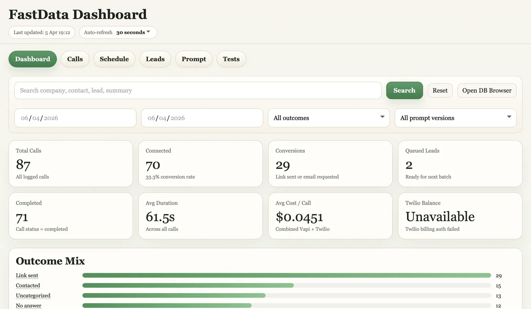Click the Connected stat card

[x=200, y=164]
